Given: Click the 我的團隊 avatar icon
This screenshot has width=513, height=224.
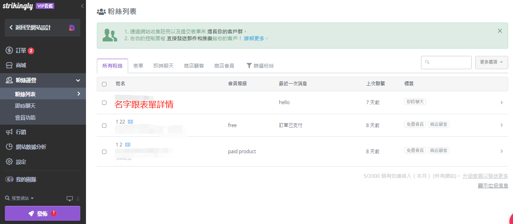Looking at the screenshot, I should 9,179.
